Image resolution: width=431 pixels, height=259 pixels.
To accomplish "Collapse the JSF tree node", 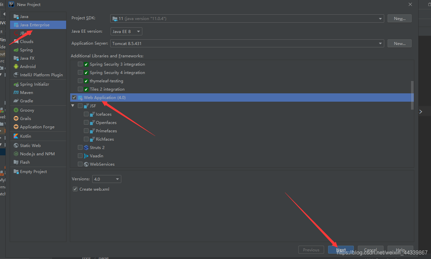I will [x=73, y=106].
